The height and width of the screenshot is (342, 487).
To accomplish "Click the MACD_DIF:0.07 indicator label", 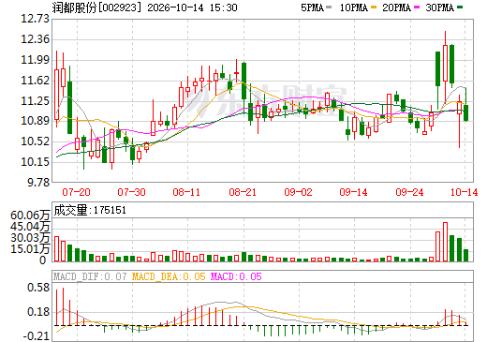I will [x=90, y=276].
